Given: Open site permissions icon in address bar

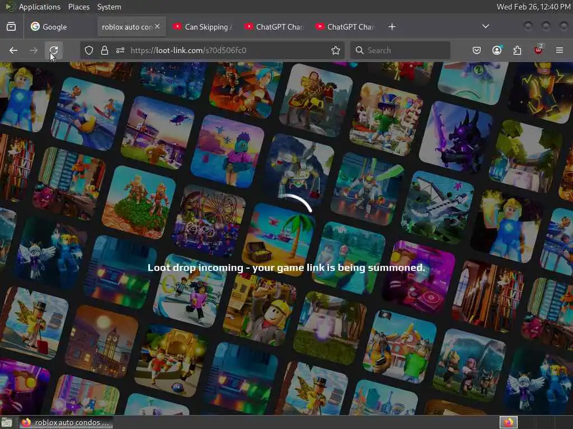Looking at the screenshot, I should (x=120, y=50).
